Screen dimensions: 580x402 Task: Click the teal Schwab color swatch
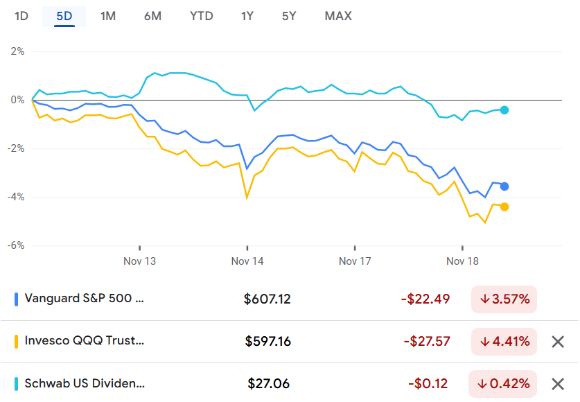16,384
